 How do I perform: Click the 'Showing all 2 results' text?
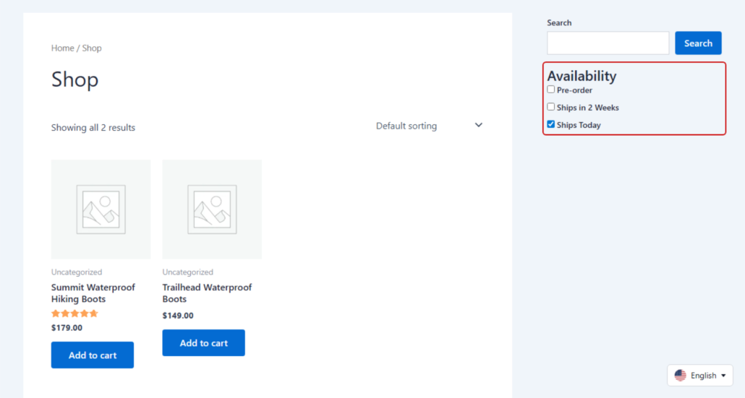[x=93, y=128]
